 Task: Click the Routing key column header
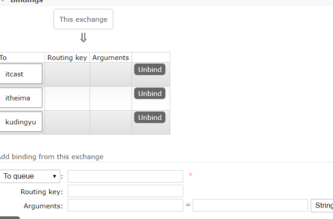pos(67,58)
